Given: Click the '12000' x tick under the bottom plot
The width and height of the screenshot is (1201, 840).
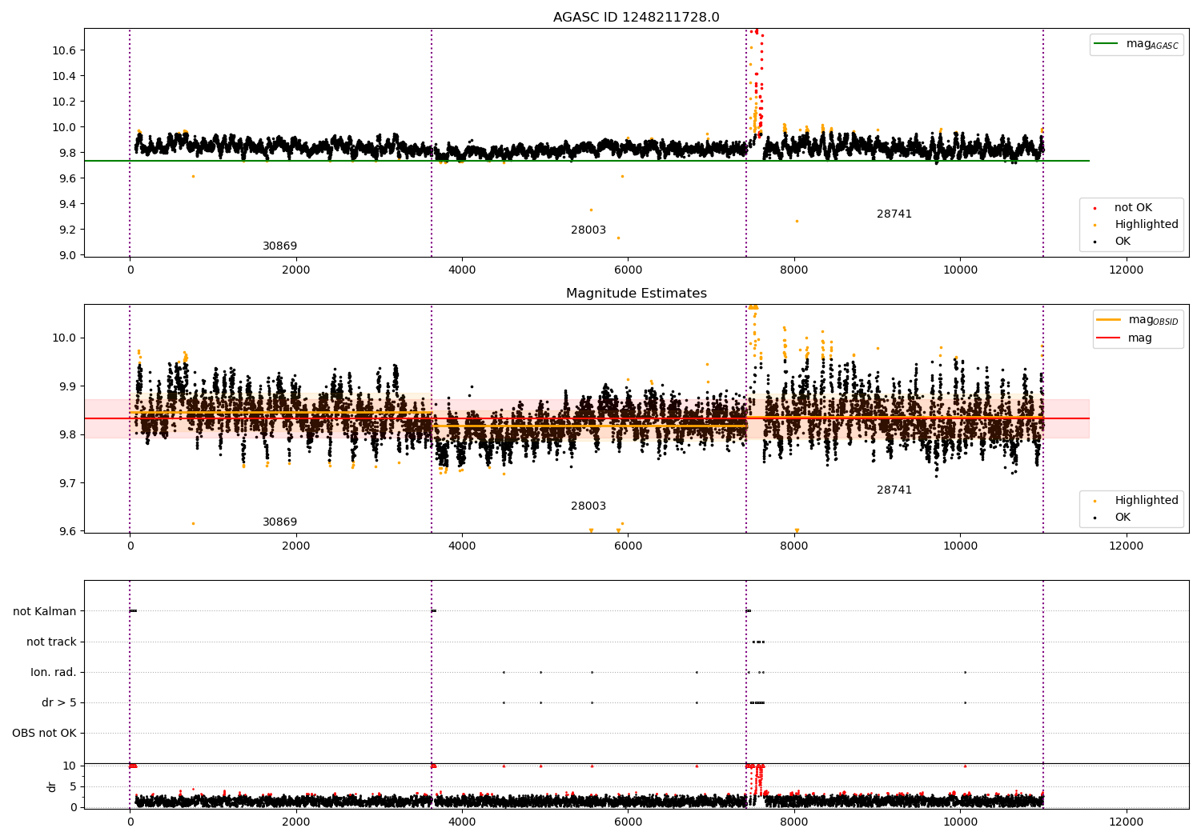Looking at the screenshot, I should (1127, 822).
